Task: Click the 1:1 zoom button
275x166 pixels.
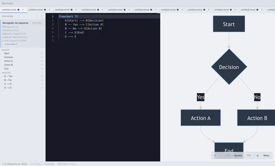Action: 249,155
